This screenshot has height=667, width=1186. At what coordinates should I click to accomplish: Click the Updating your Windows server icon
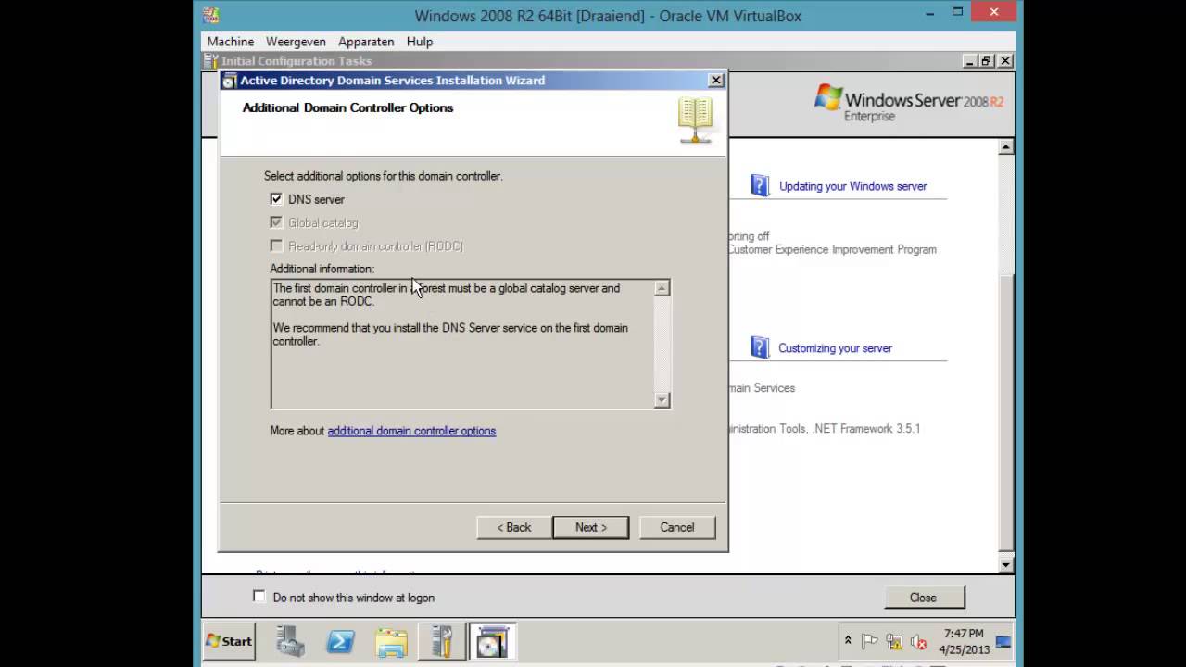pyautogui.click(x=760, y=185)
